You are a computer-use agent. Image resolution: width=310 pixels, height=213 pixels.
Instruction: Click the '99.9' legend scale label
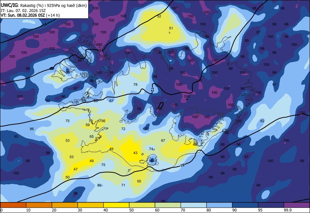[x=287, y=210]
